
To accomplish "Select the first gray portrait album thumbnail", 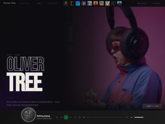I will pyautogui.click(x=66, y=3).
